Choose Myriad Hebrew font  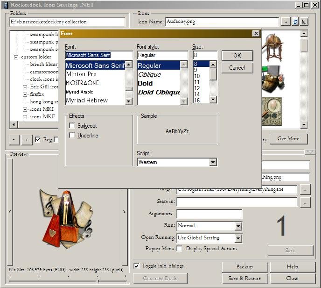tap(95, 101)
